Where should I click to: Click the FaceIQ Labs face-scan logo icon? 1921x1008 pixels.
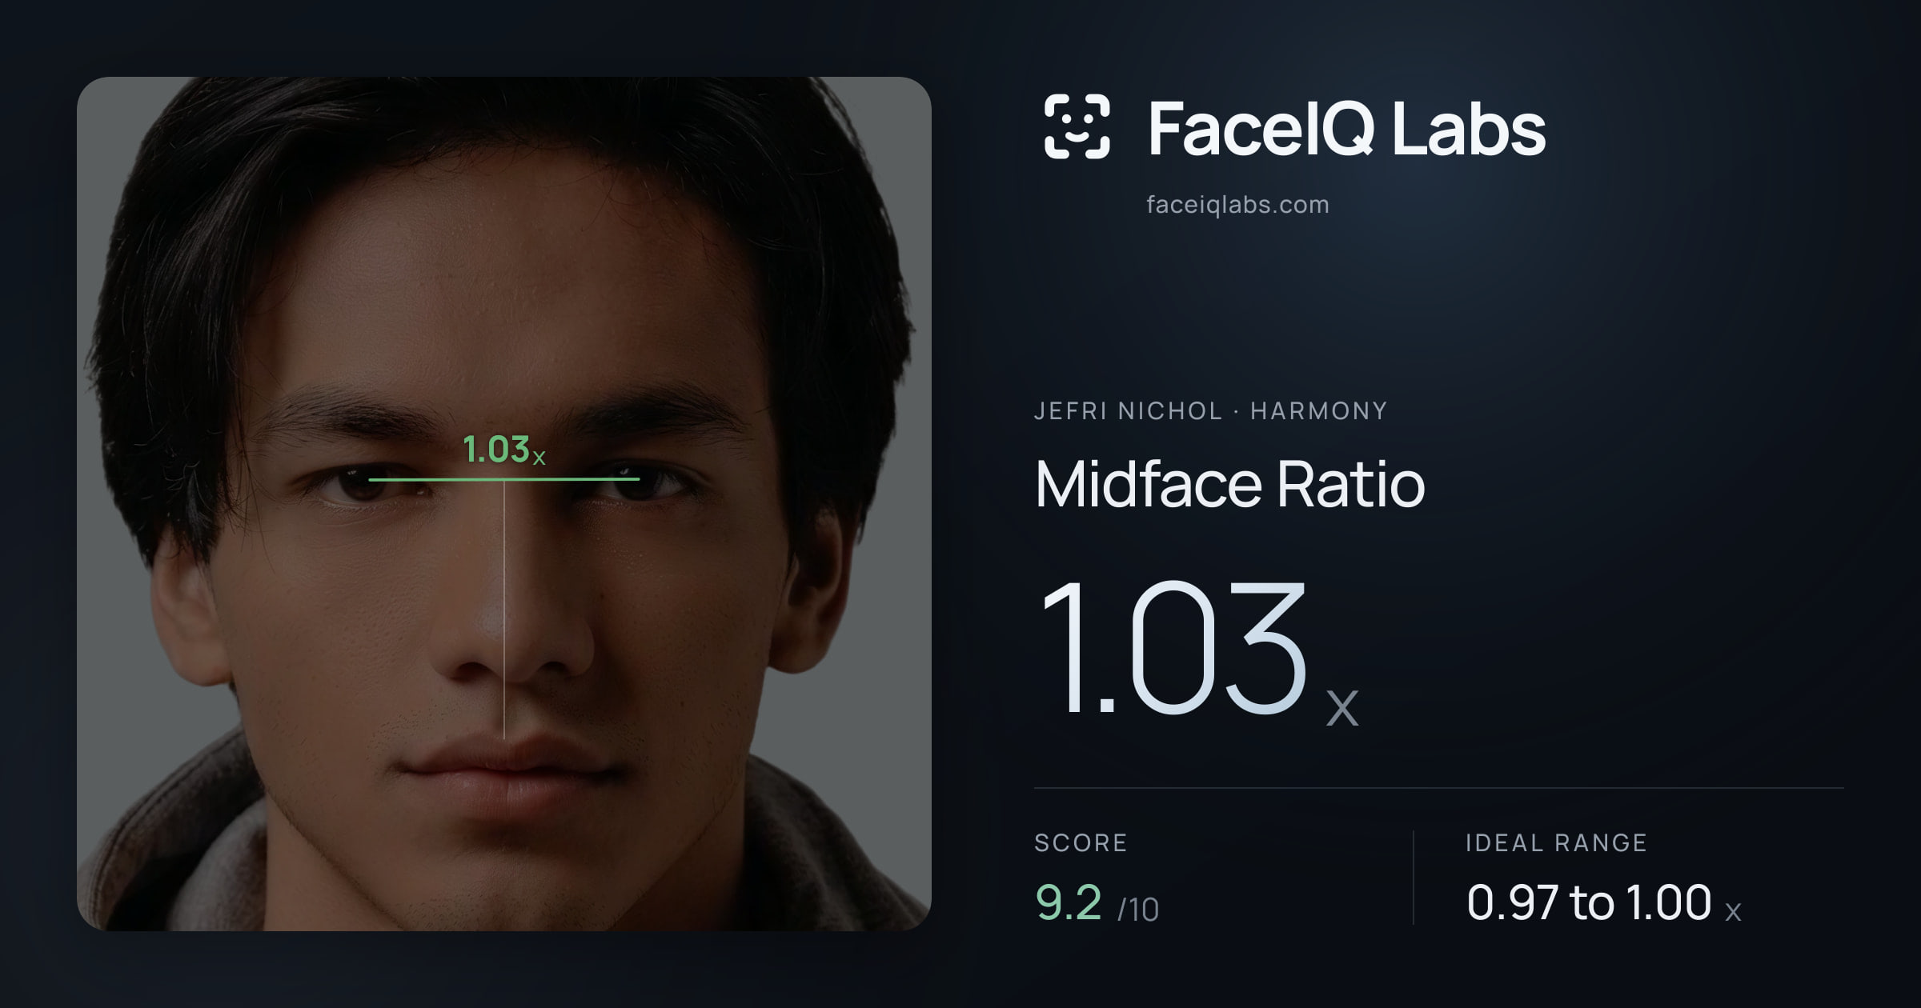(x=1077, y=126)
